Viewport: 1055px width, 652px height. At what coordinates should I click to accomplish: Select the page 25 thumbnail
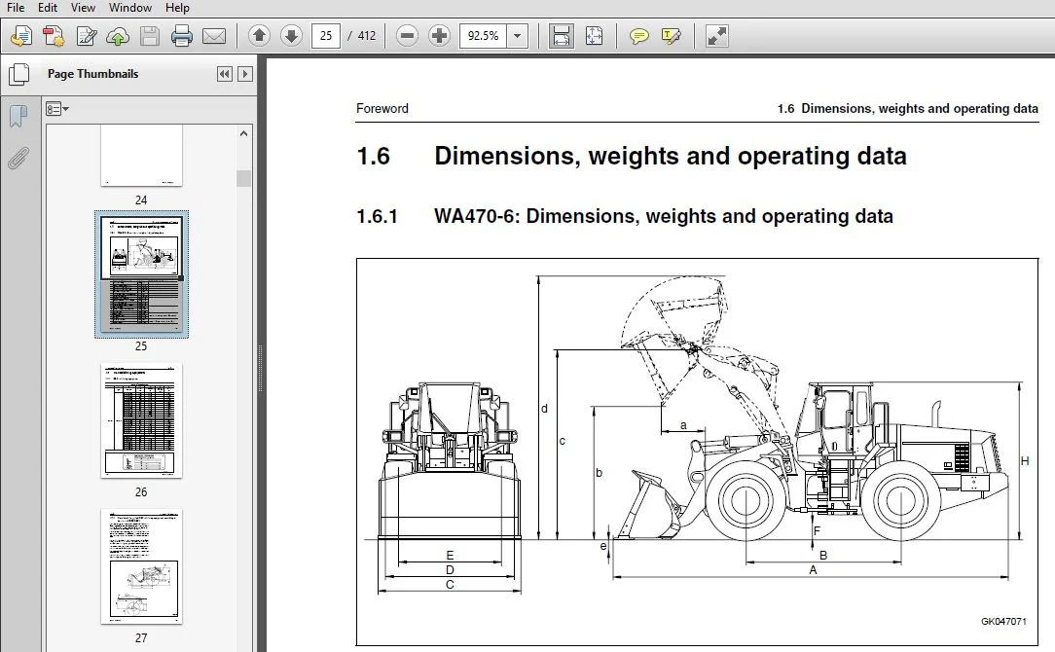[141, 274]
